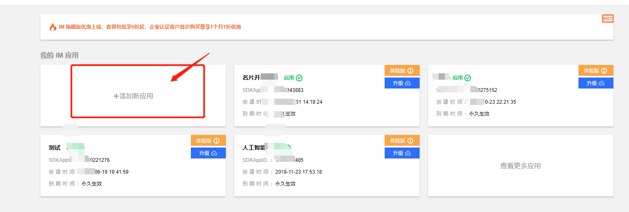Upgrade the 人工智能 app via 升级 button
The image size is (629, 212).
click(x=402, y=153)
